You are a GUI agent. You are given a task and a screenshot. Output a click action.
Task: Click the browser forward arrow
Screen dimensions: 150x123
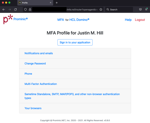tap(10, 10)
